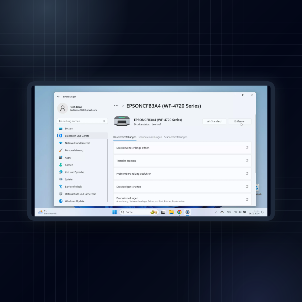Set printer as default with 'Als Standard'
The width and height of the screenshot is (302, 302).
pyautogui.click(x=214, y=121)
